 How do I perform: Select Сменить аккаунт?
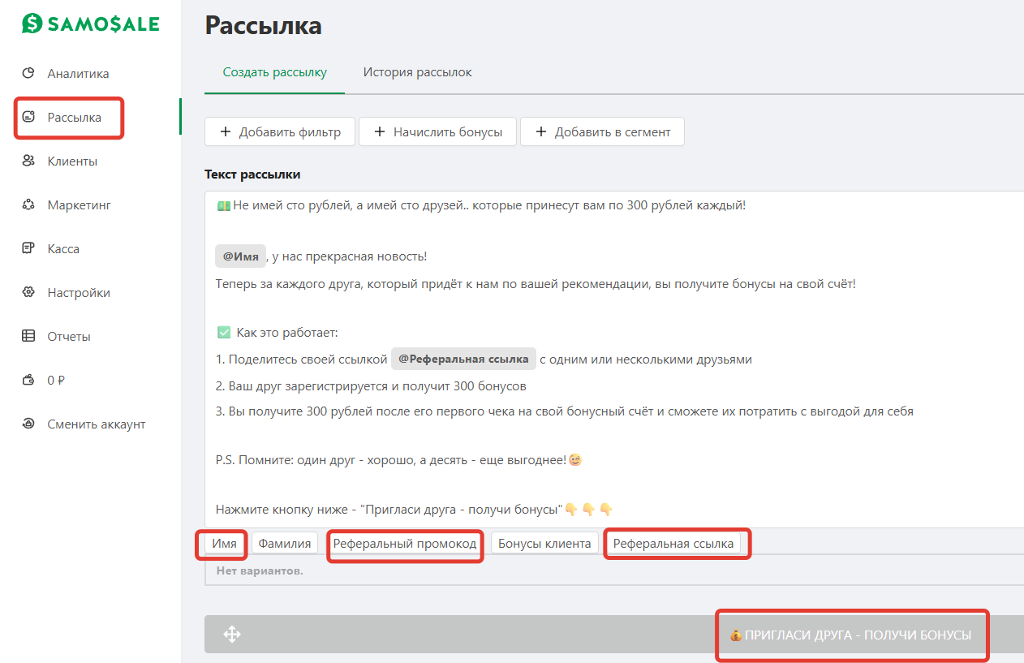pos(97,424)
